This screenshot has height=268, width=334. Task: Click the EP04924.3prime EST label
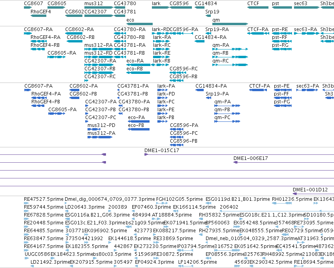(x=154, y=262)
